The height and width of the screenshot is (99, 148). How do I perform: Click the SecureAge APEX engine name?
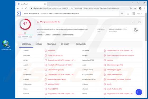point(88,60)
